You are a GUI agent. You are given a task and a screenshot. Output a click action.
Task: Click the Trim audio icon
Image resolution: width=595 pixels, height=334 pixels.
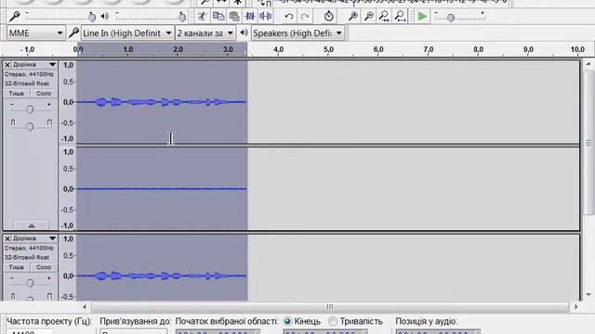tap(250, 17)
